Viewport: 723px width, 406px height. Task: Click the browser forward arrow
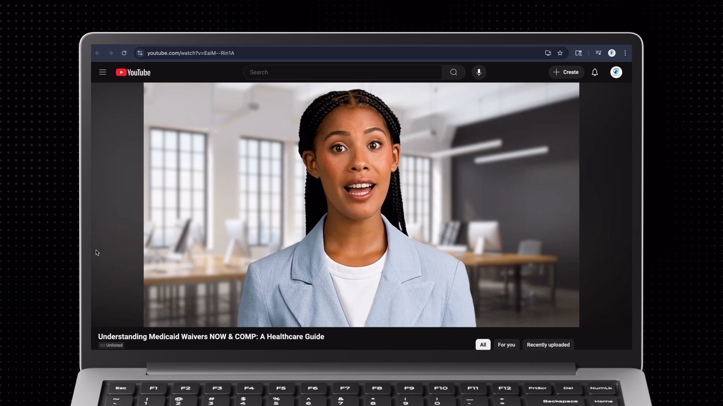111,53
